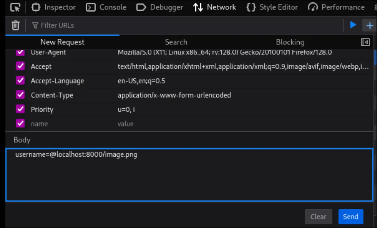The image size is (377, 228).
Task: Click the element picker icon
Action: pos(15,7)
